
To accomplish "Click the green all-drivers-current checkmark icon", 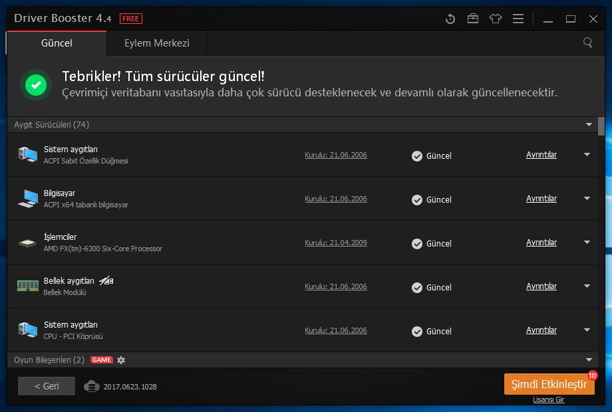I will click(x=36, y=85).
